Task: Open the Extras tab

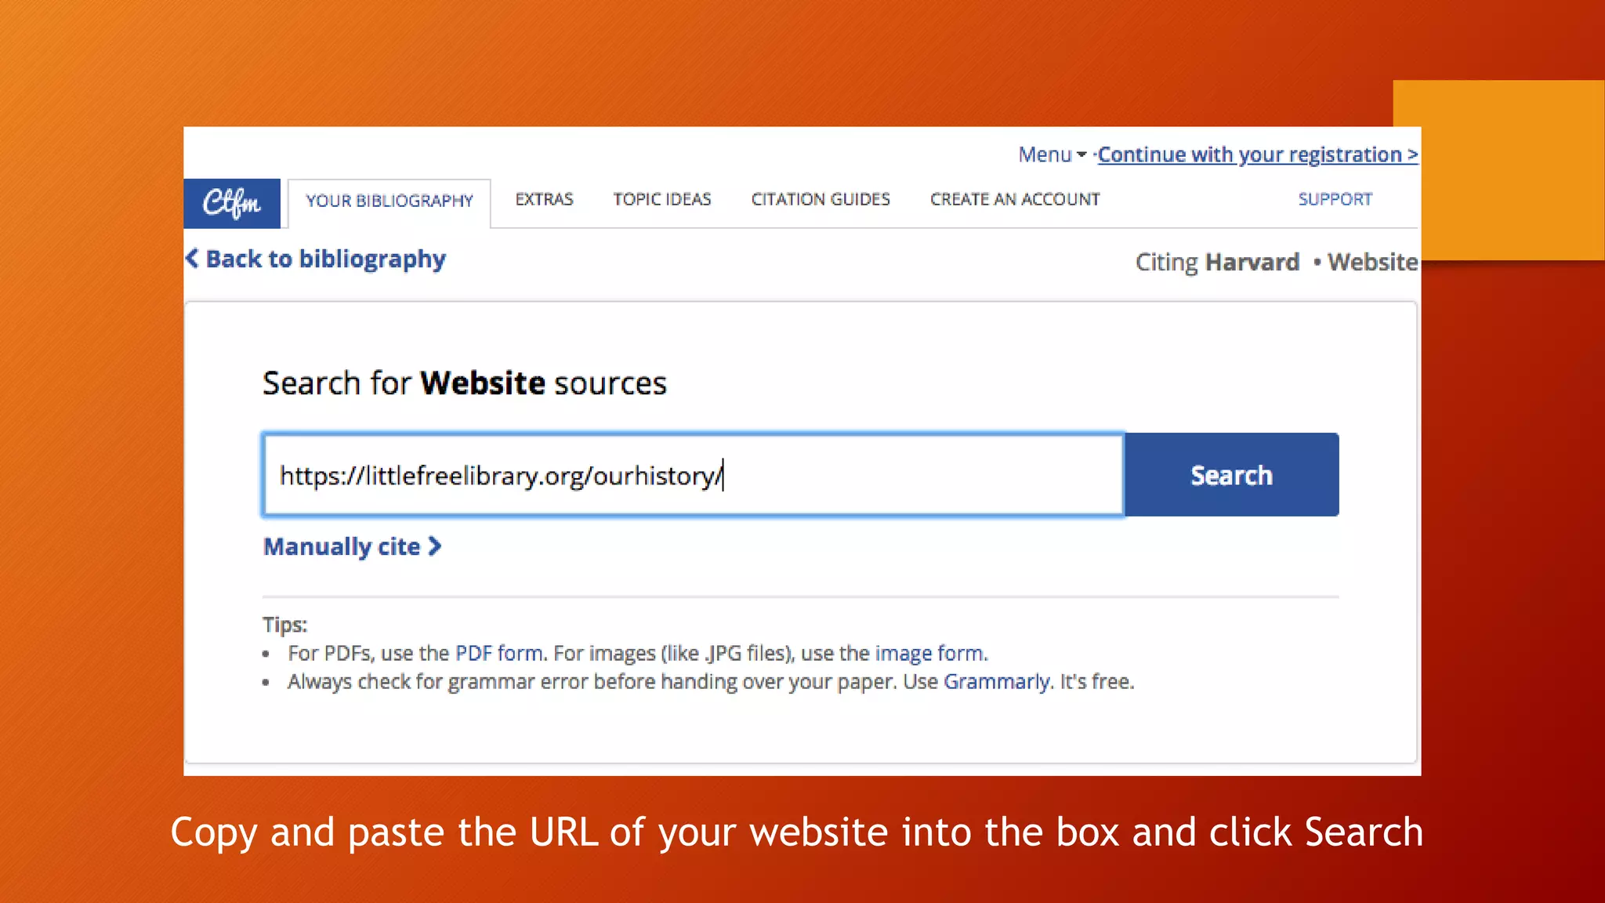Action: [544, 200]
